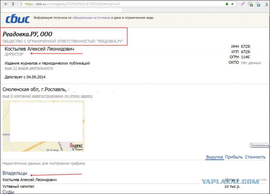Click 'Издание журналов и периодических публикаций' text
270x194 pixels.
point(47,63)
